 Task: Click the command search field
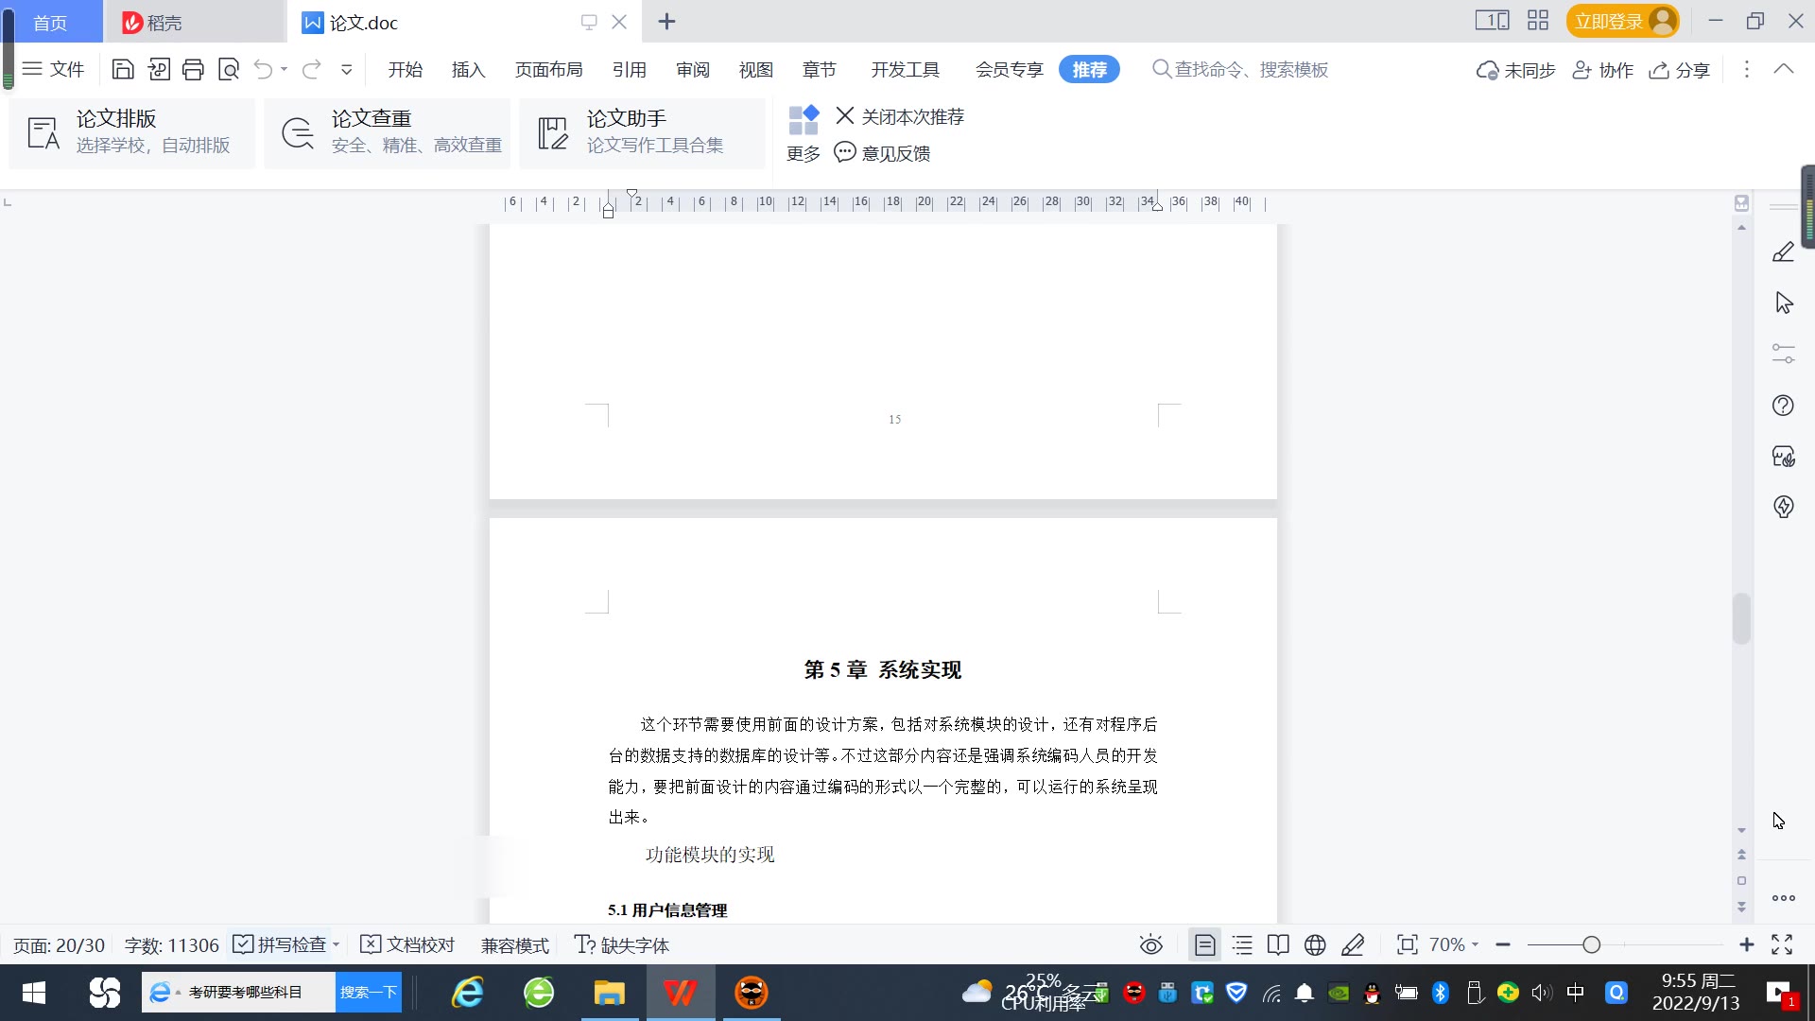pyautogui.click(x=1250, y=69)
